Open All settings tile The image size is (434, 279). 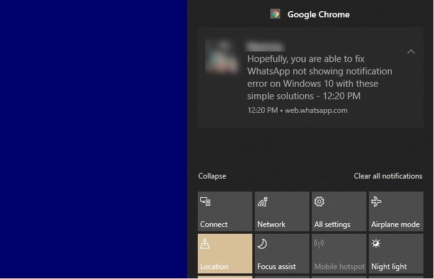339,211
